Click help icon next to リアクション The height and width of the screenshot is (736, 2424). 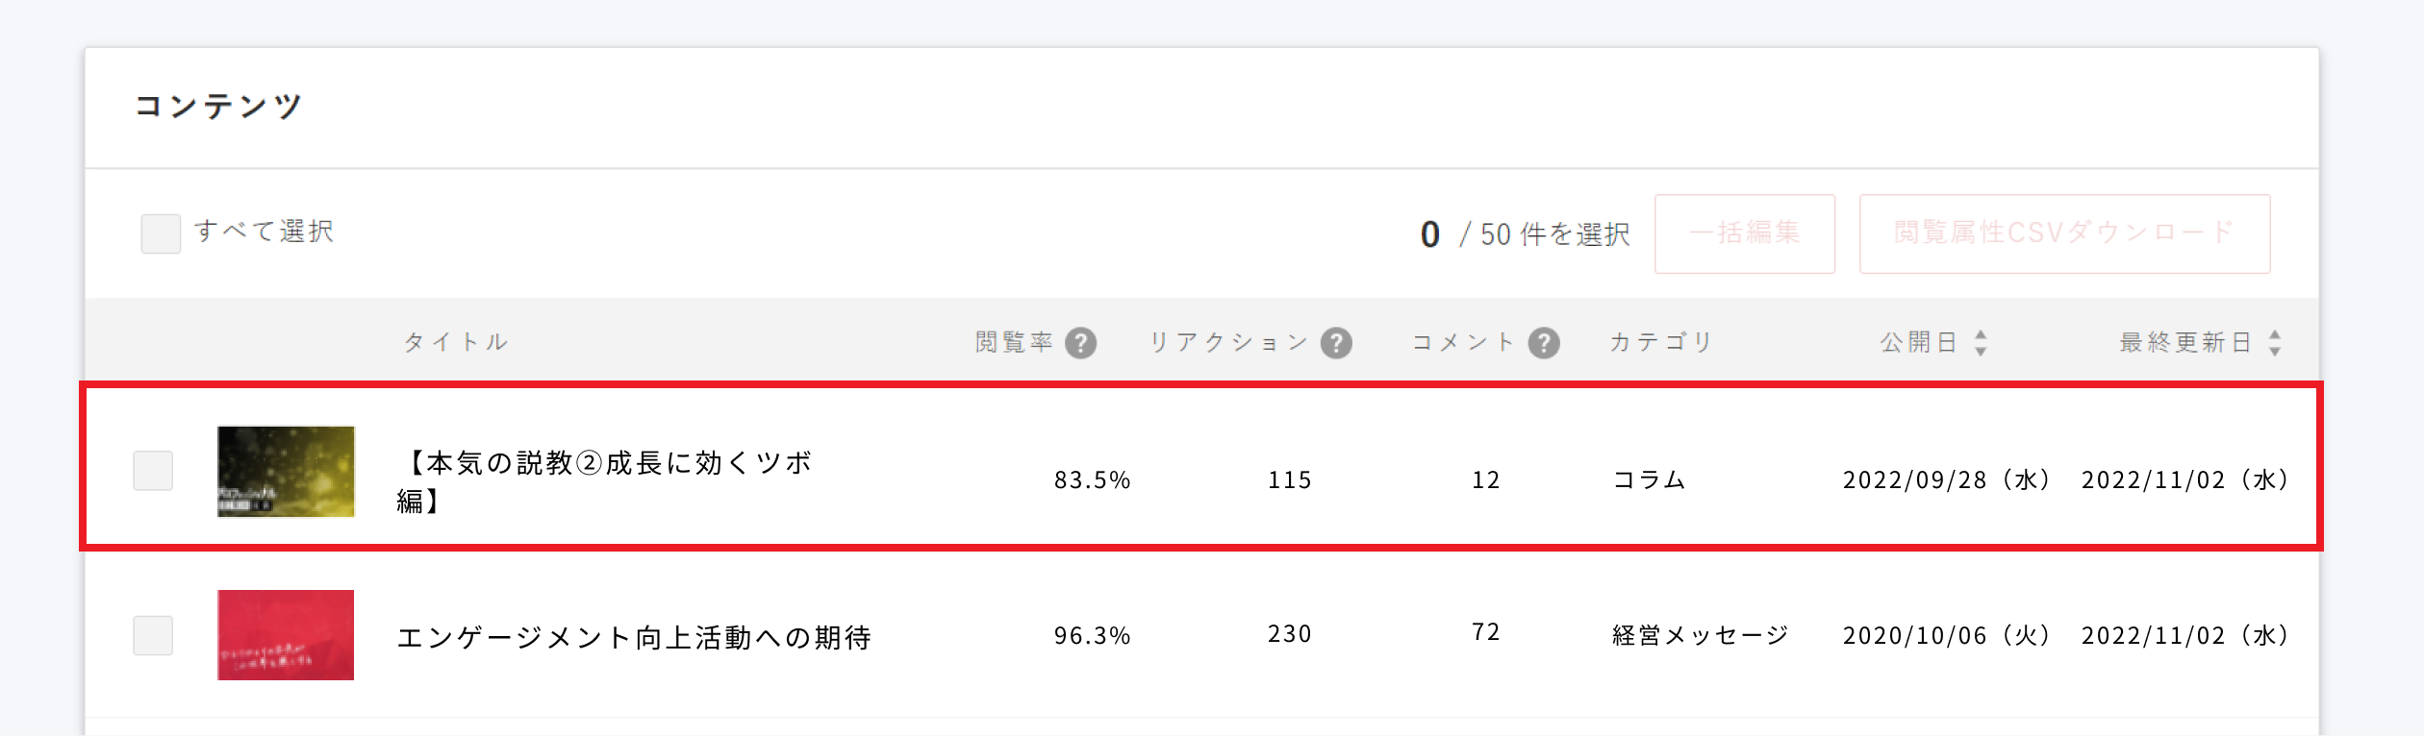[x=1336, y=343]
